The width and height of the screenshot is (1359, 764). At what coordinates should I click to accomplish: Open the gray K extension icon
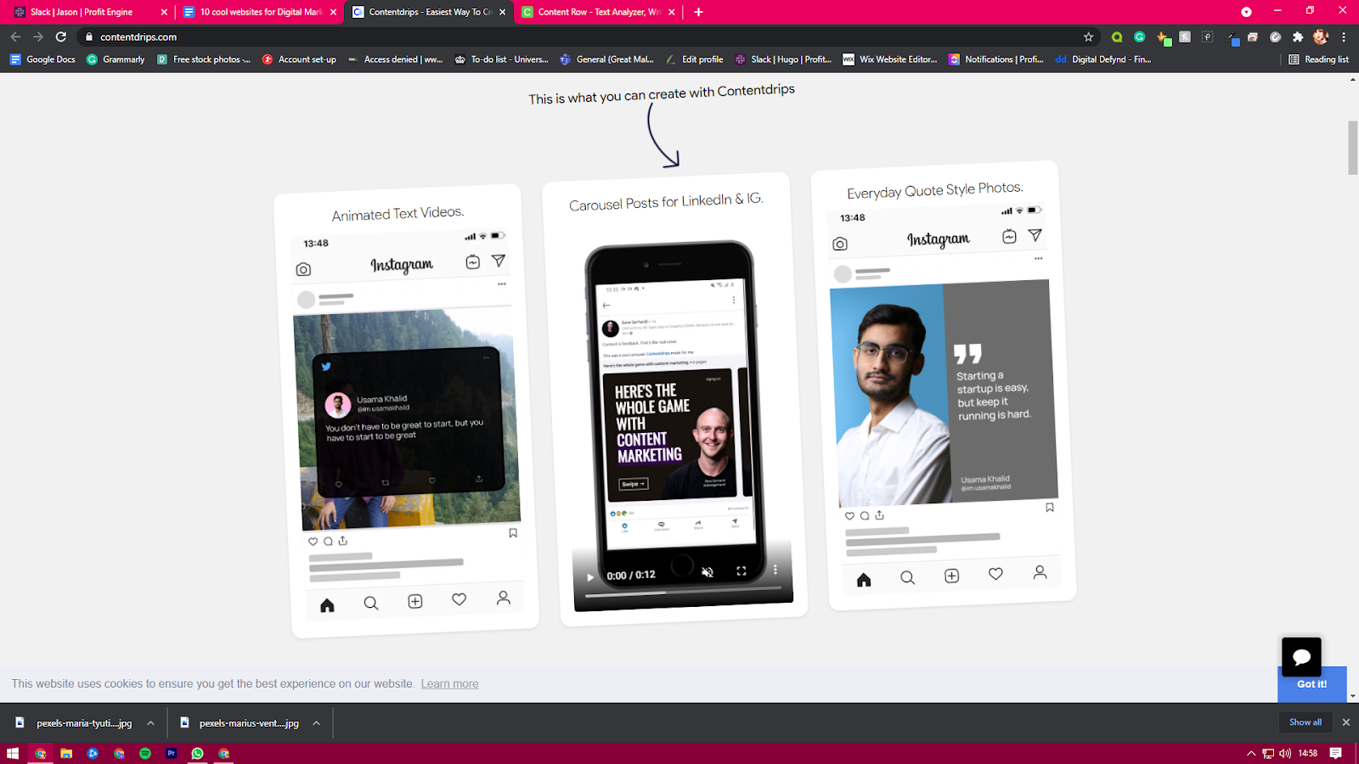1185,37
